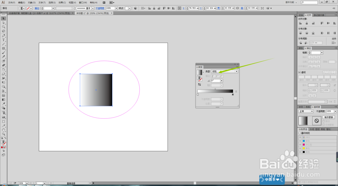Open the 基本功能 workspace dropdown

click(x=291, y=2)
